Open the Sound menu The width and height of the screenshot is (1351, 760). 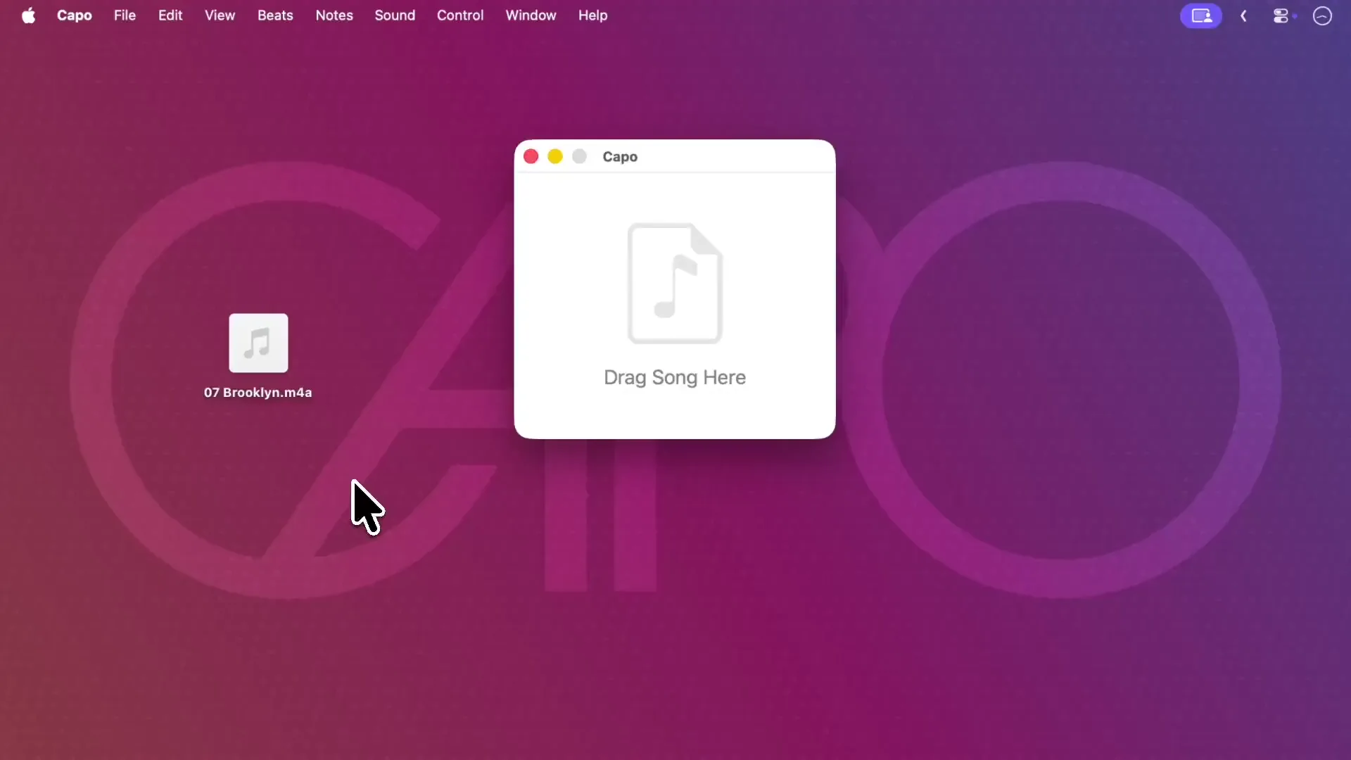click(395, 15)
